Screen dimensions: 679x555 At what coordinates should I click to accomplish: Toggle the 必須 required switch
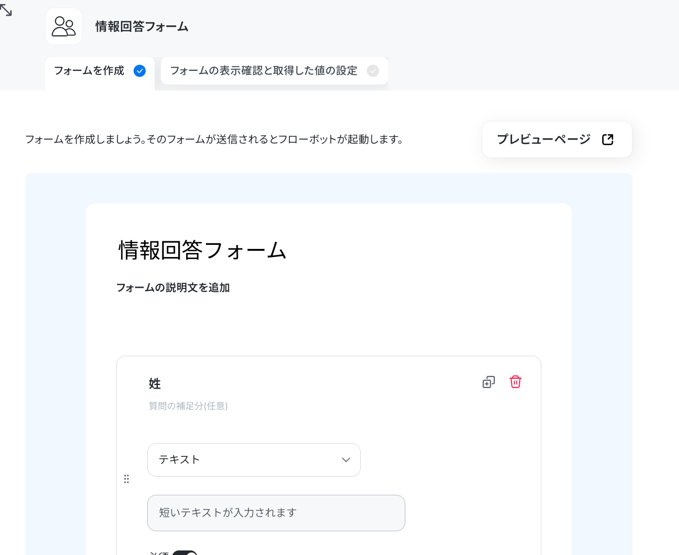click(185, 552)
